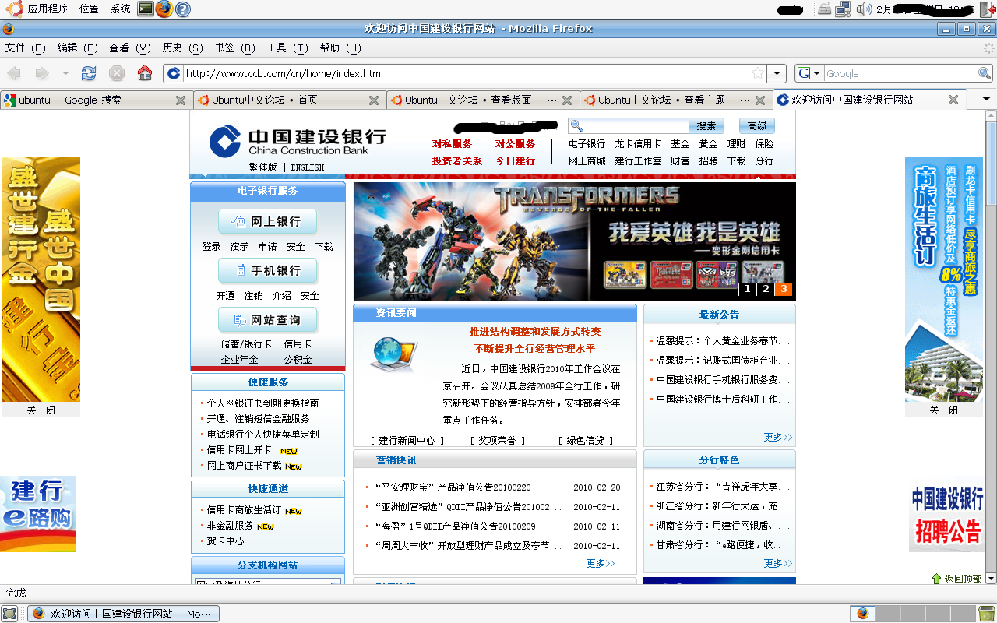Click the site search magnifier icon on CCB page
Viewport: 997px width, 623px height.
point(577,126)
